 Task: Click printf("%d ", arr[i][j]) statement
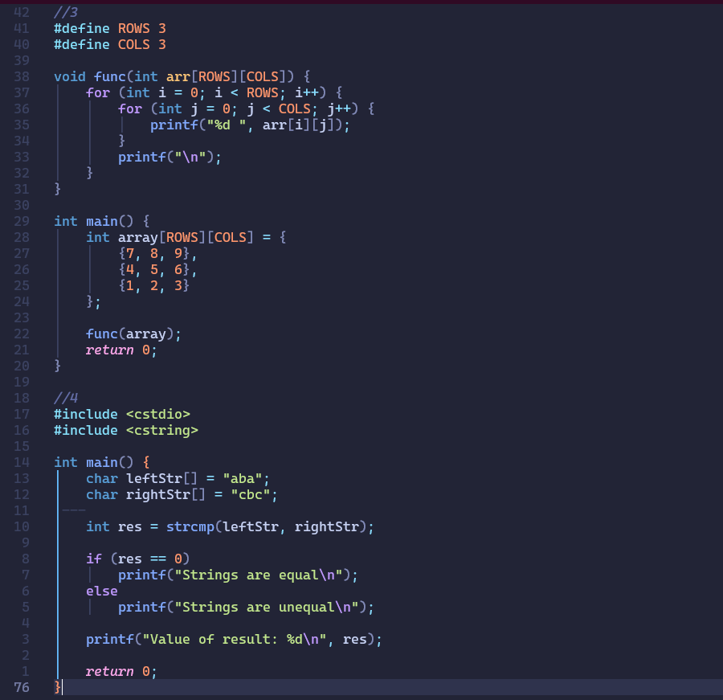coord(250,125)
